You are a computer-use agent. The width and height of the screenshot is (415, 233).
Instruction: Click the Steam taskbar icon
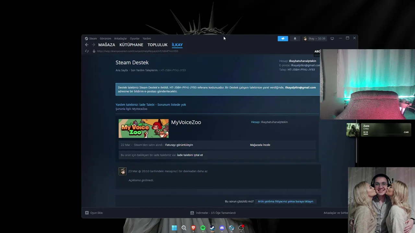[x=212, y=228]
